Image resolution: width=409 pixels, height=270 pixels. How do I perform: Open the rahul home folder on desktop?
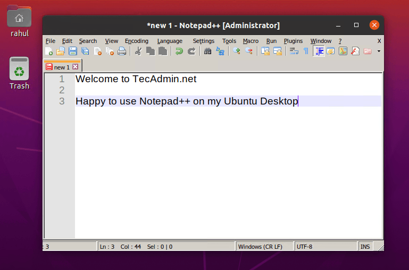pos(19,21)
